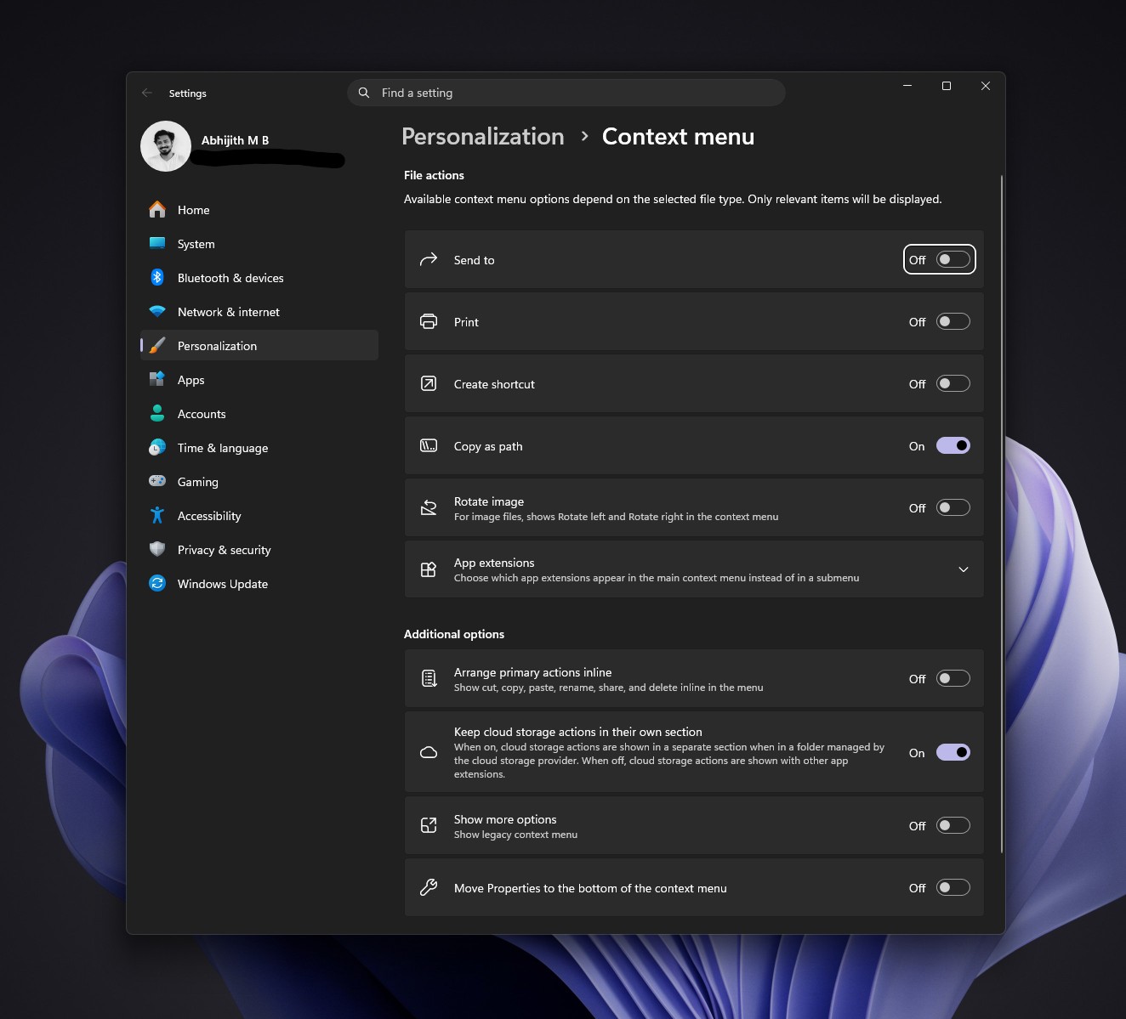This screenshot has height=1019, width=1126.
Task: Click the Show more options expand icon
Action: point(429,825)
